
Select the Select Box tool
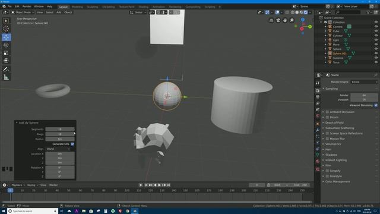(6, 21)
